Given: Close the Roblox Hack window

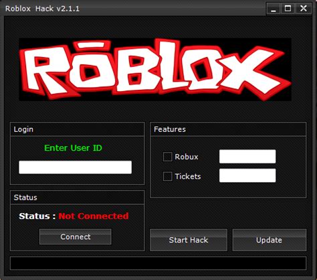Looking at the screenshot, I should pos(304,9).
